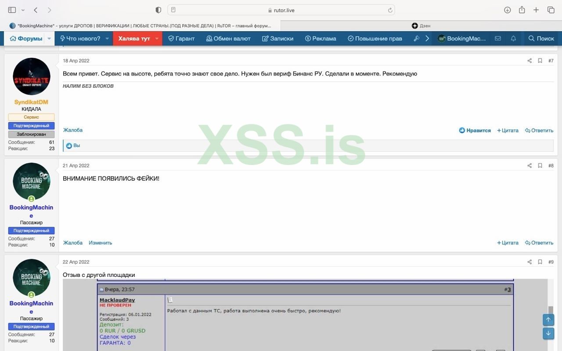Bookmark post #8
Viewport: 562px width, 351px height.
tap(540, 166)
